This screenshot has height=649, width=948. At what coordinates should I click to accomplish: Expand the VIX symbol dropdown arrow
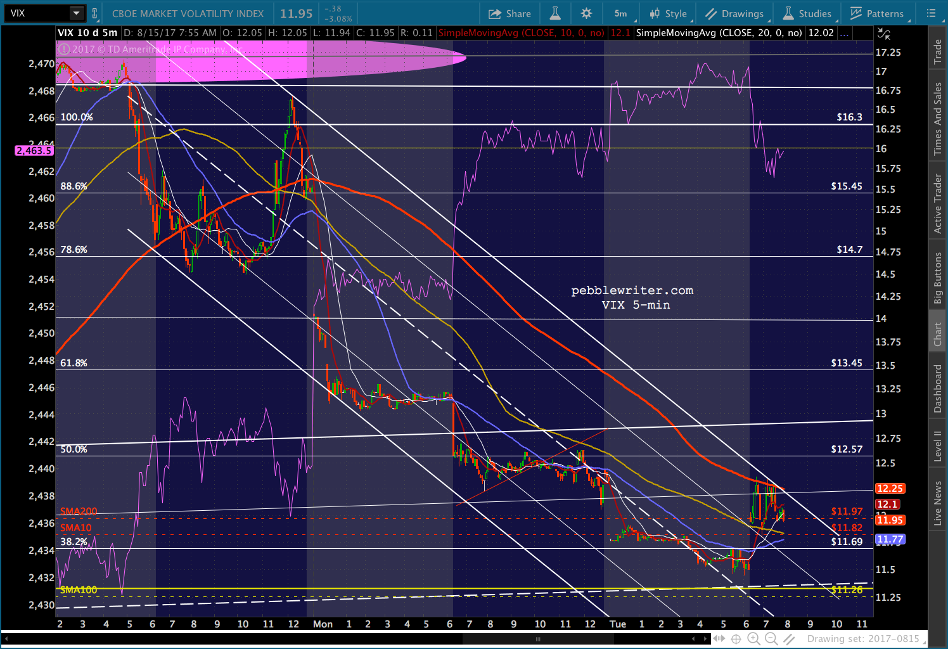(x=76, y=13)
